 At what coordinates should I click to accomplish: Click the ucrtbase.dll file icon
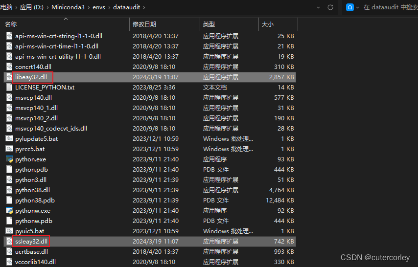point(9,251)
